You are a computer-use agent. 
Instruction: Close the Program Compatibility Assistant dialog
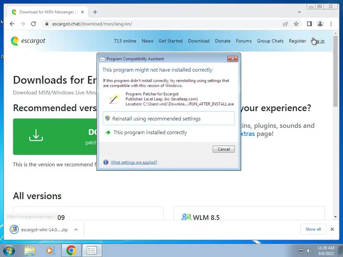point(232,59)
